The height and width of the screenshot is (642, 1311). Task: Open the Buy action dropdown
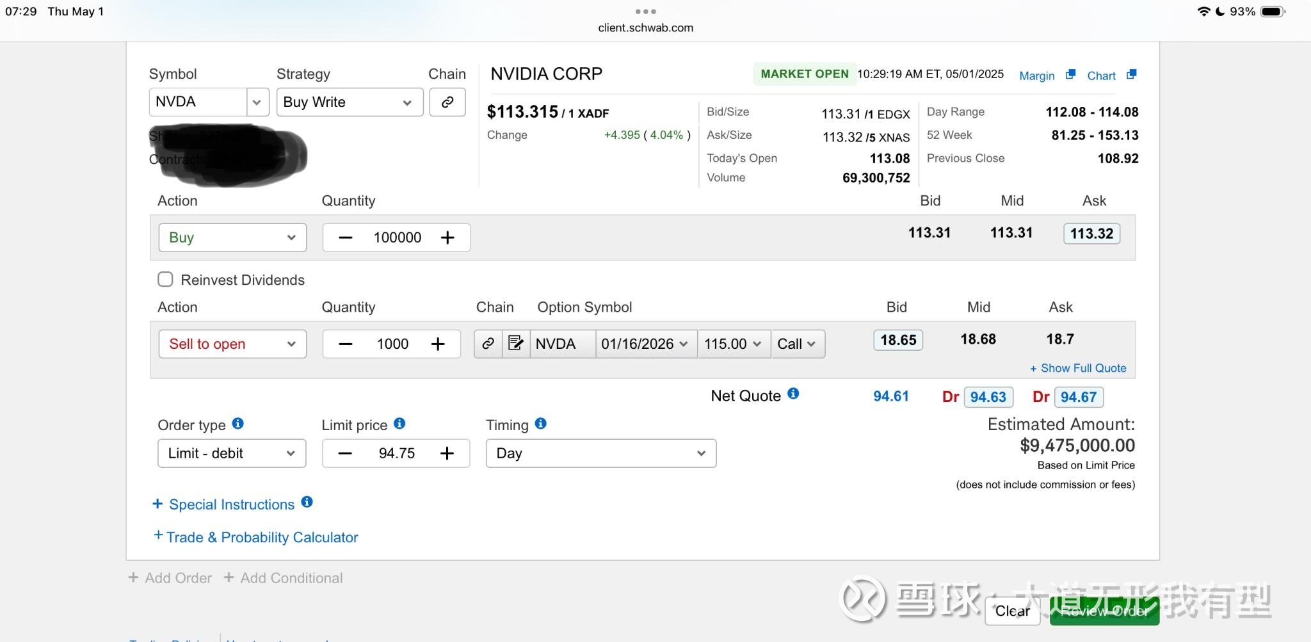232,237
